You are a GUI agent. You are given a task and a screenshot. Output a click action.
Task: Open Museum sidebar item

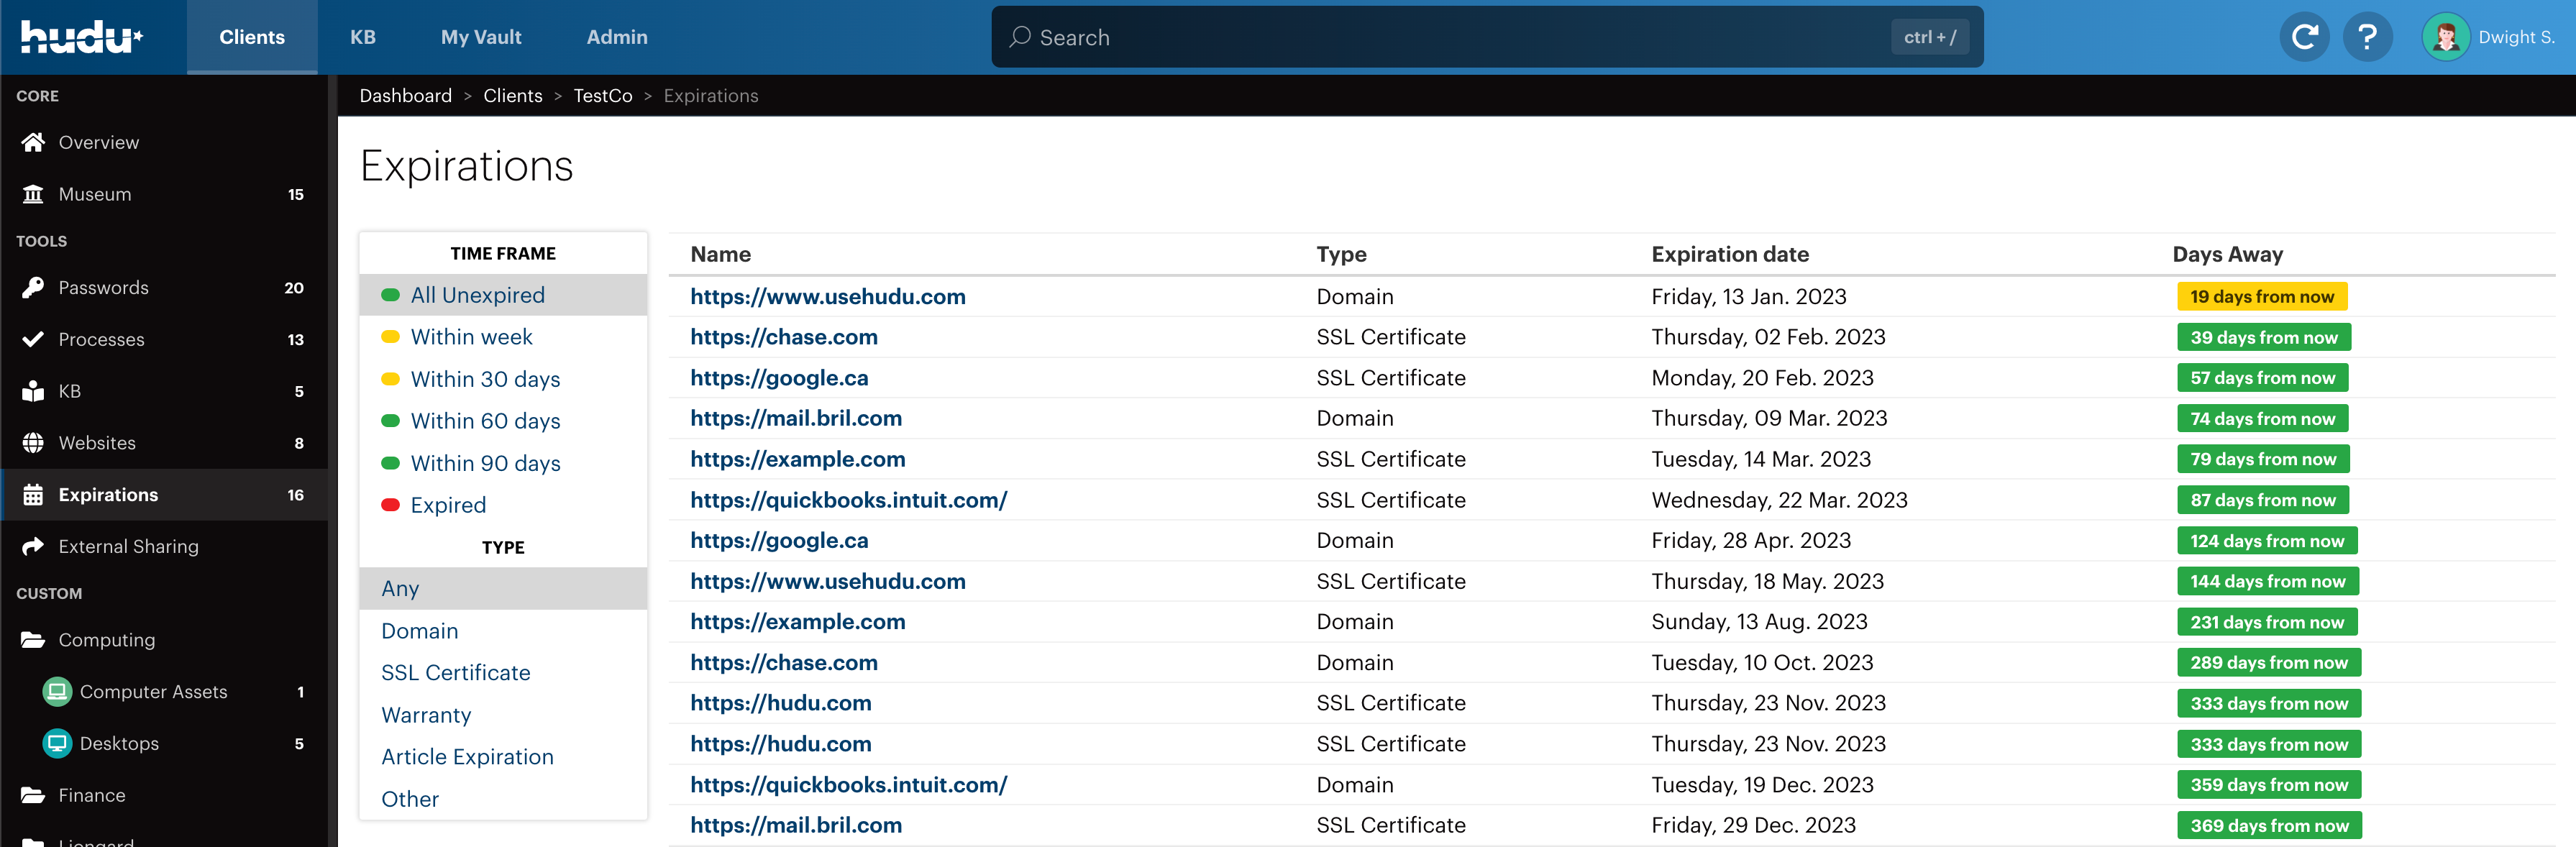[164, 194]
